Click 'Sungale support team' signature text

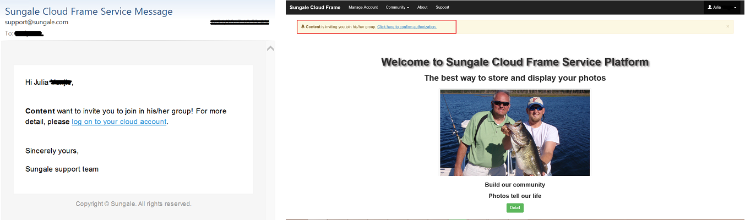pos(62,169)
